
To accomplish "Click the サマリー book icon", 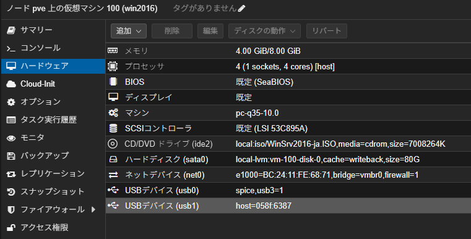I will point(11,30).
